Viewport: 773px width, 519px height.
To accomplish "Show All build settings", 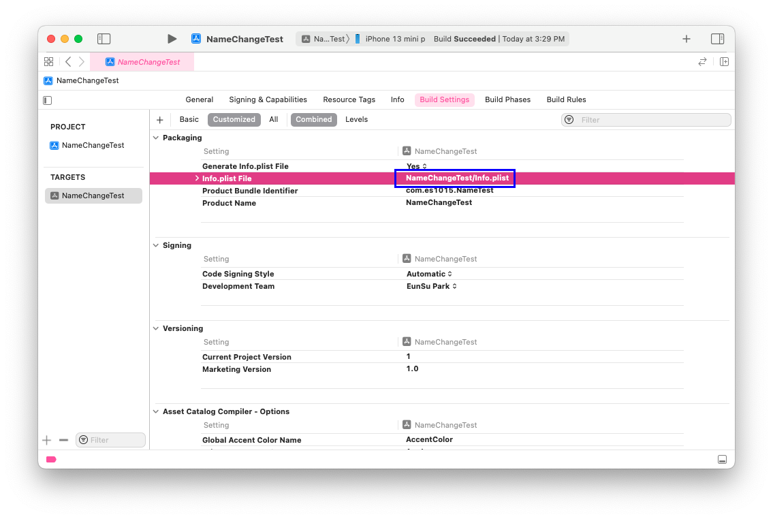I will pos(274,119).
